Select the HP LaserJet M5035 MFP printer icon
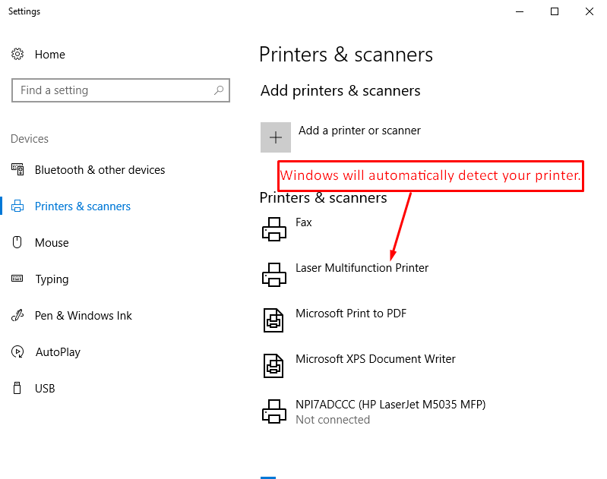Screen dimensions: 607x479 [274, 411]
